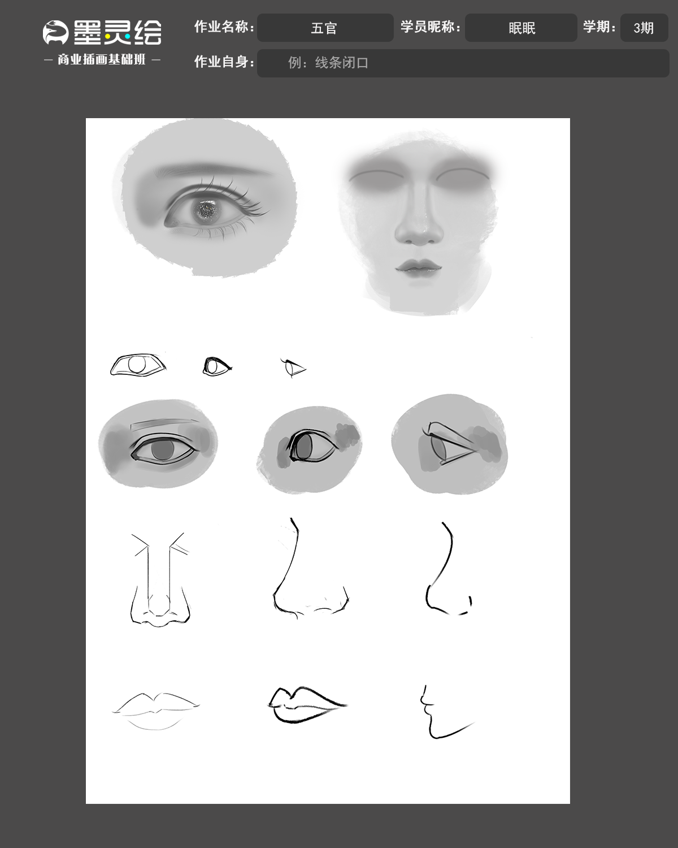Select the three-quarter eye line sketch
This screenshot has width=678, height=848.
click(x=217, y=367)
